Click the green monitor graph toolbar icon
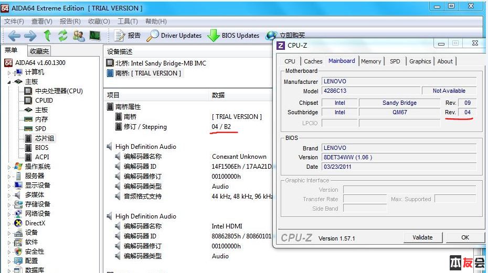This screenshot has height=273, width=488. pos(94,36)
